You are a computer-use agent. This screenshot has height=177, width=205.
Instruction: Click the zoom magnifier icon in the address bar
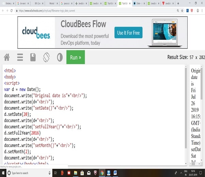coord(178,11)
